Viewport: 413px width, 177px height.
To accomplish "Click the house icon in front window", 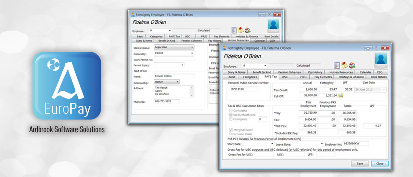I will [352, 65].
